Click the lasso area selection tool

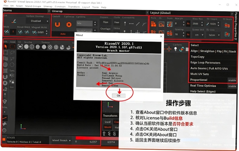(12, 53)
